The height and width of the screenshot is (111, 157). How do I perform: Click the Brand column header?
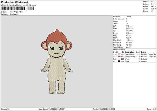(144, 52)
